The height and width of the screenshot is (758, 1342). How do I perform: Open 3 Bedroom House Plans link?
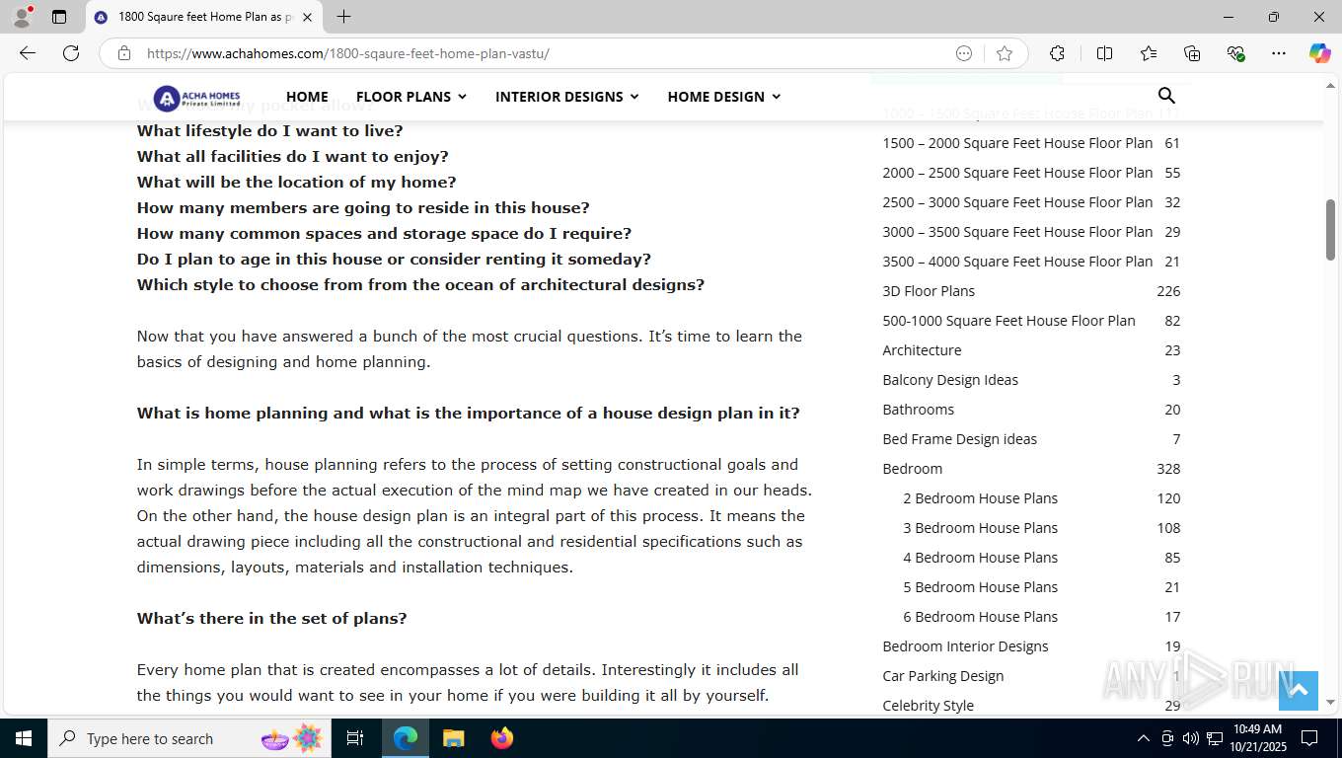tap(980, 528)
